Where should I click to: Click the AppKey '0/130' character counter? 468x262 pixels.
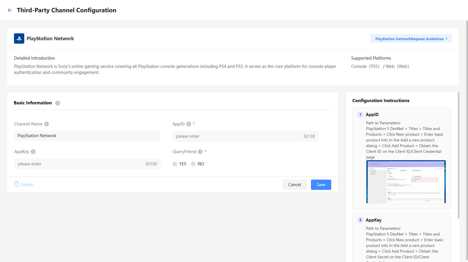coord(151,164)
